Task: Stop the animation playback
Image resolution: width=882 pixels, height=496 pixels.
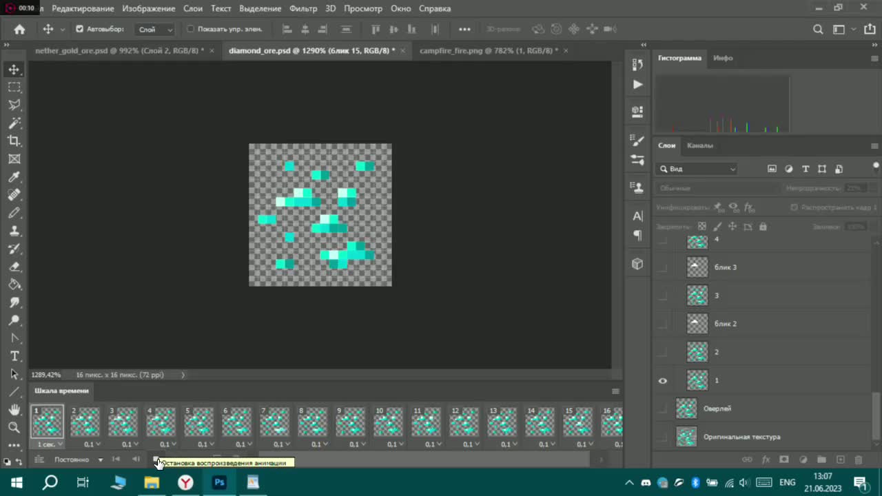Action: (x=155, y=459)
